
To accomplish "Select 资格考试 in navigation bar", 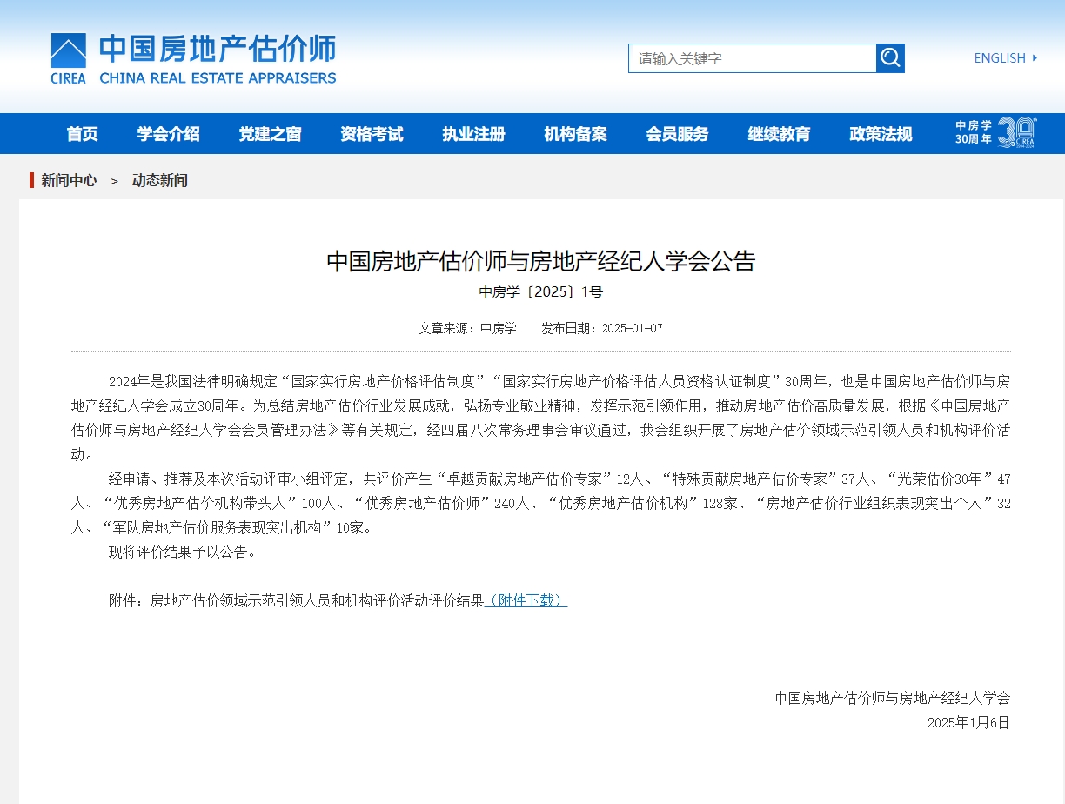I will pyautogui.click(x=372, y=134).
